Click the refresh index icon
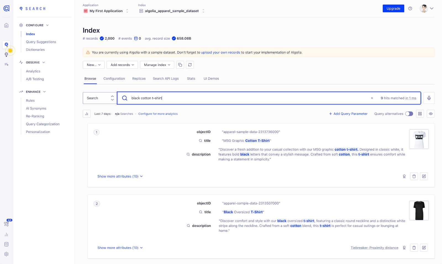The height and width of the screenshot is (264, 442). point(190,65)
